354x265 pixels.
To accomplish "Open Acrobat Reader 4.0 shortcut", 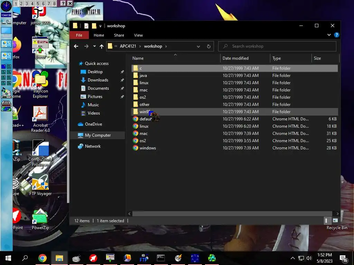I will [x=40, y=119].
